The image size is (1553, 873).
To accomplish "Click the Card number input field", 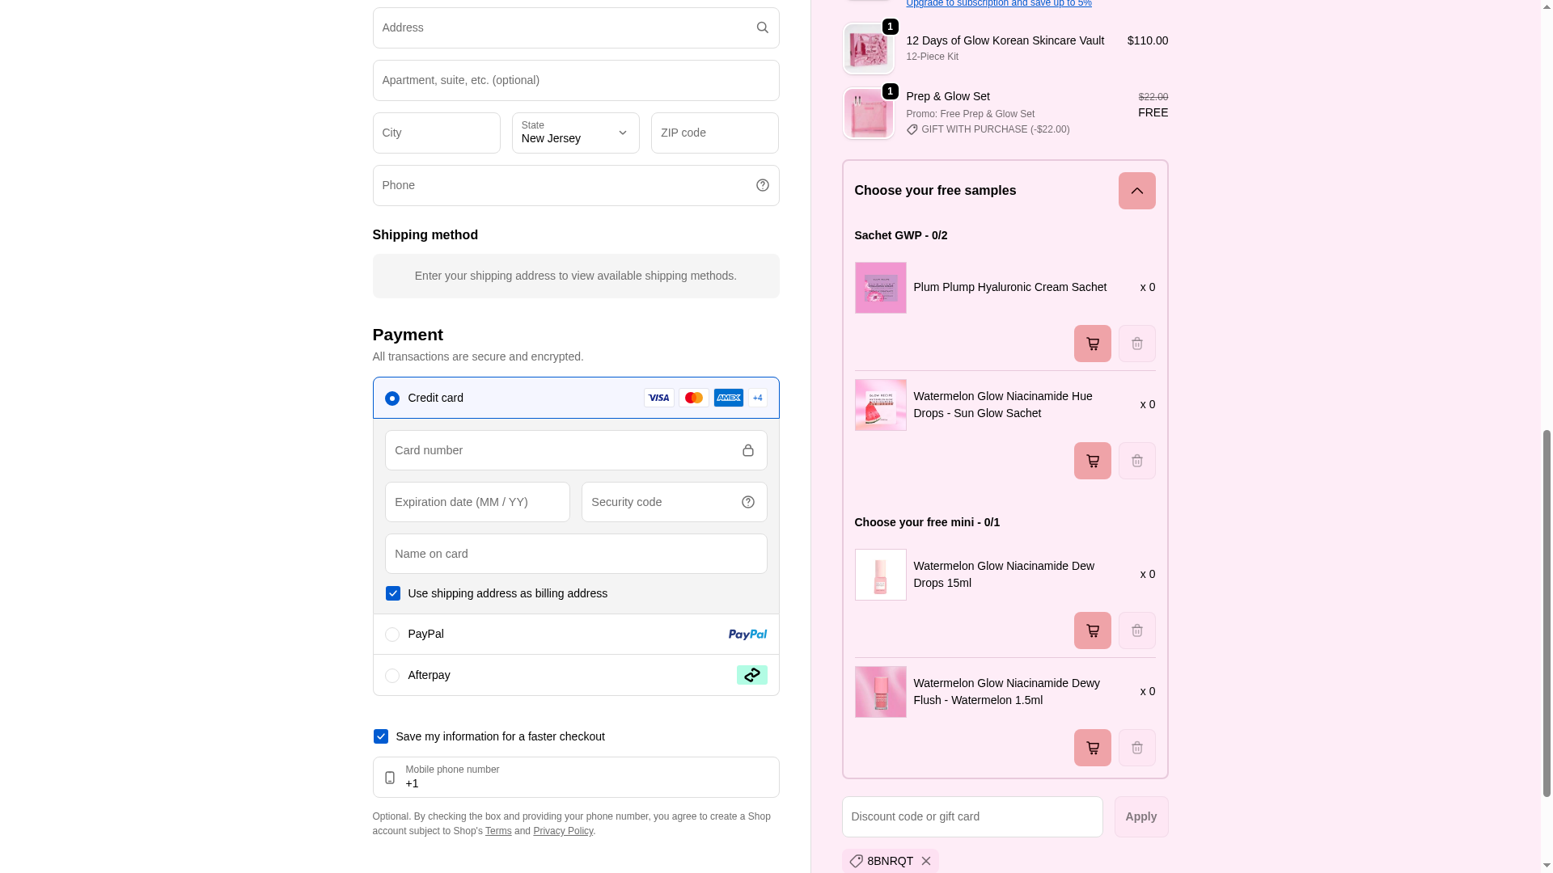I will (562, 450).
